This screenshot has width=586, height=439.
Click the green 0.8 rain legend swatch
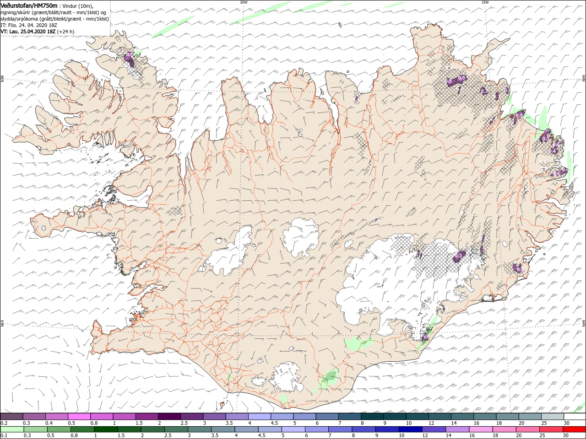tap(82, 429)
